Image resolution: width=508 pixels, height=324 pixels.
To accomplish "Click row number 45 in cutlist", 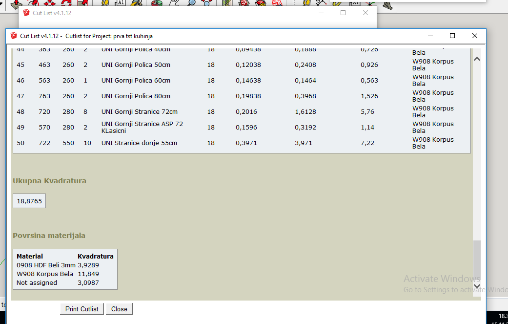I will [20, 65].
